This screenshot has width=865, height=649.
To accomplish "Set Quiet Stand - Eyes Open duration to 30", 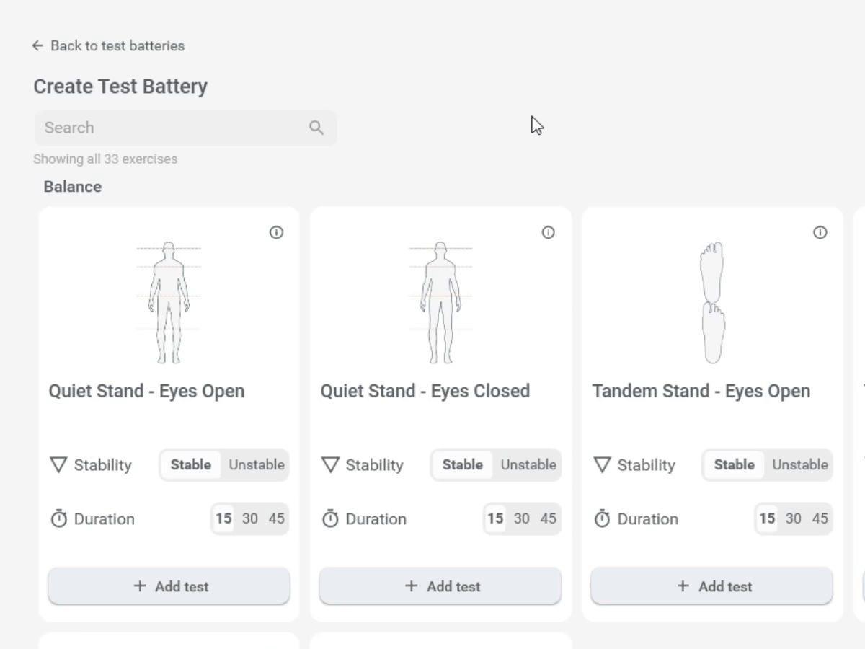I will (250, 518).
